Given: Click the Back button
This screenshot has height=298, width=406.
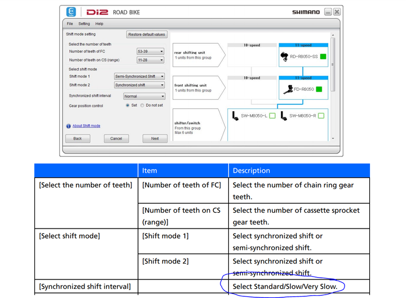Looking at the screenshot, I should (78, 139).
